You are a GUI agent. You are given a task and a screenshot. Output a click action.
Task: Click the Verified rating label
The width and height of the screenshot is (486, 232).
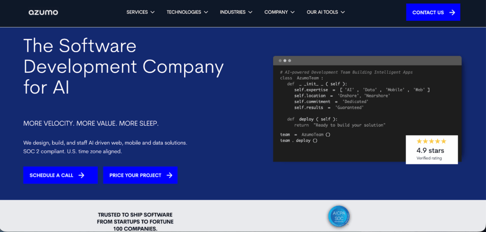point(429,159)
